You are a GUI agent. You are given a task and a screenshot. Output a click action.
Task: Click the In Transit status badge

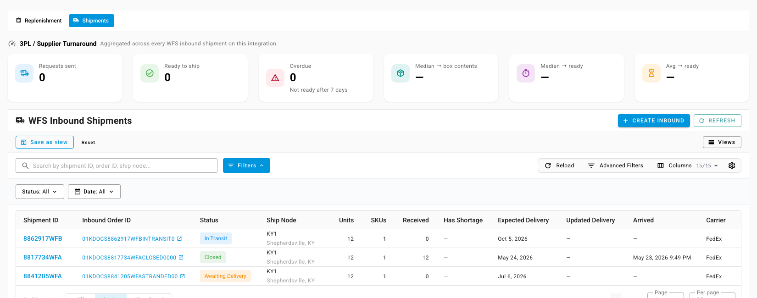coord(216,238)
